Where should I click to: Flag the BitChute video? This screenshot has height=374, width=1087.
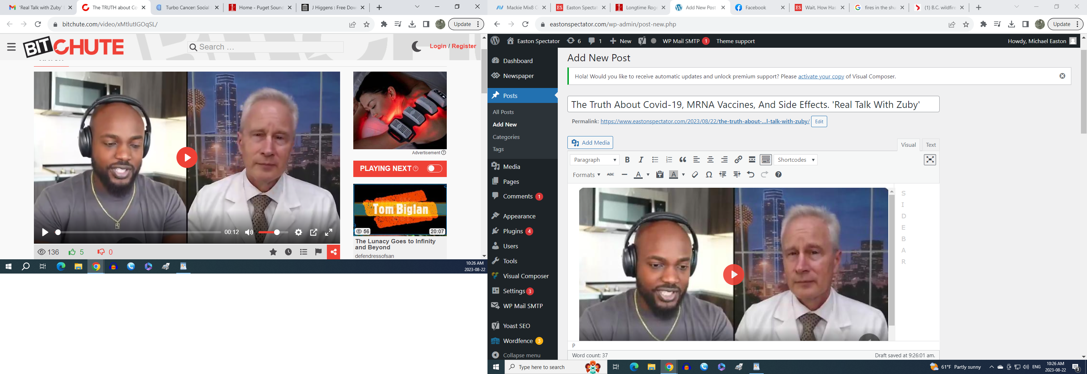[318, 252]
